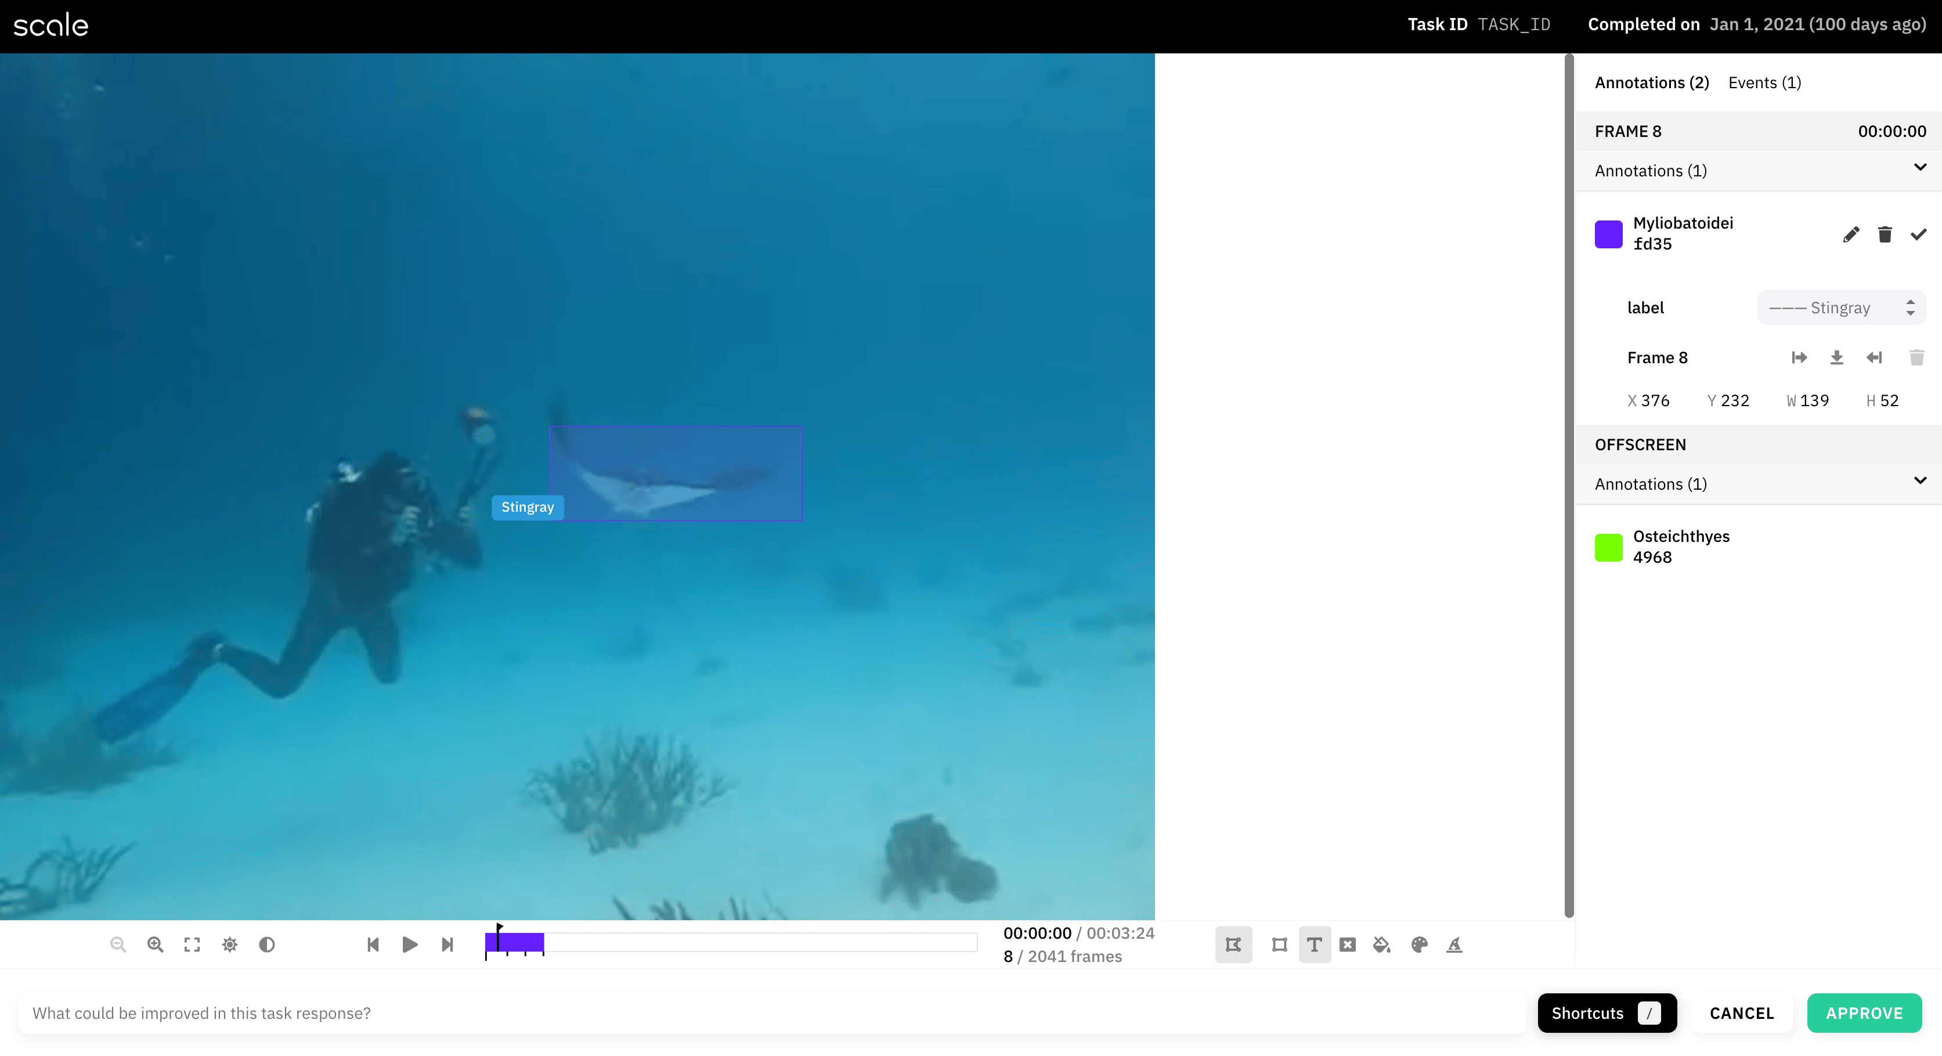
Task: Click the download arrow icon for Frame 8
Action: [1836, 357]
